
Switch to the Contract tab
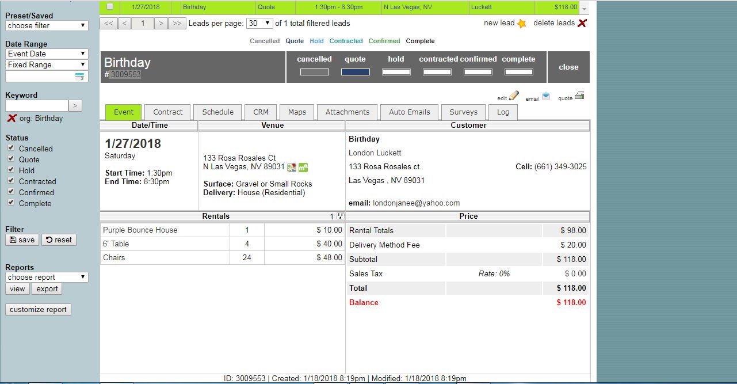[x=167, y=112]
